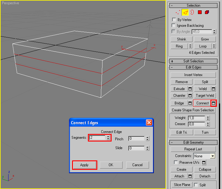Click Crease spinner arrows
Image resolution: width=222 pixels, height=189 pixels.
pyautogui.click(x=208, y=124)
